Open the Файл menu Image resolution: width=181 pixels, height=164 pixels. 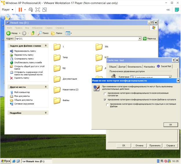point(10,28)
